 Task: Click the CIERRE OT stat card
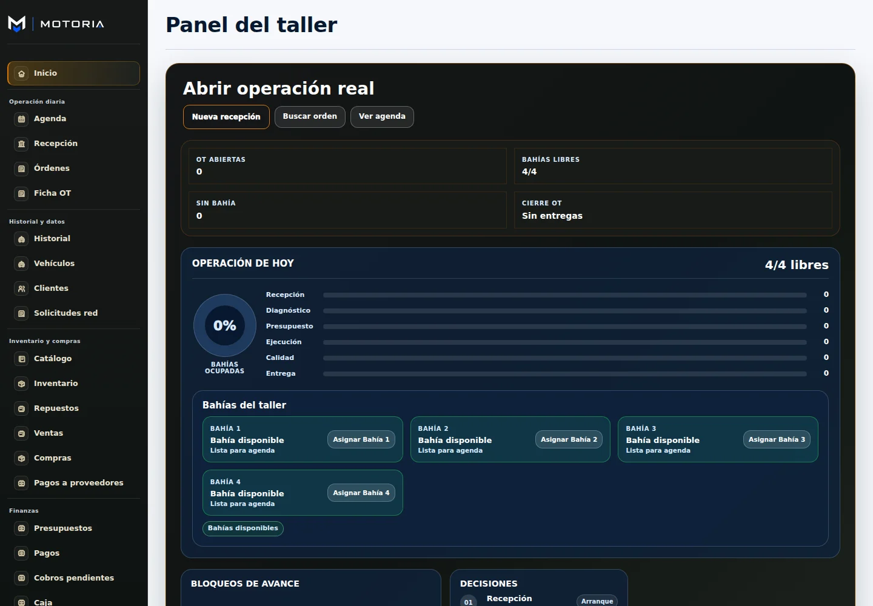(673, 210)
